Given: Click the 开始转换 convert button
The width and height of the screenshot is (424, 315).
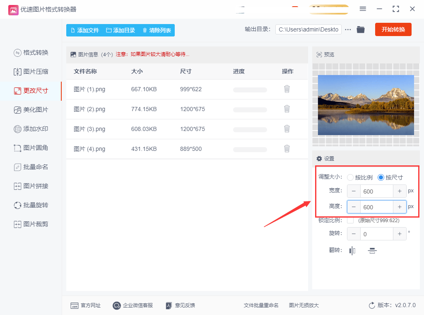Looking at the screenshot, I should 393,29.
